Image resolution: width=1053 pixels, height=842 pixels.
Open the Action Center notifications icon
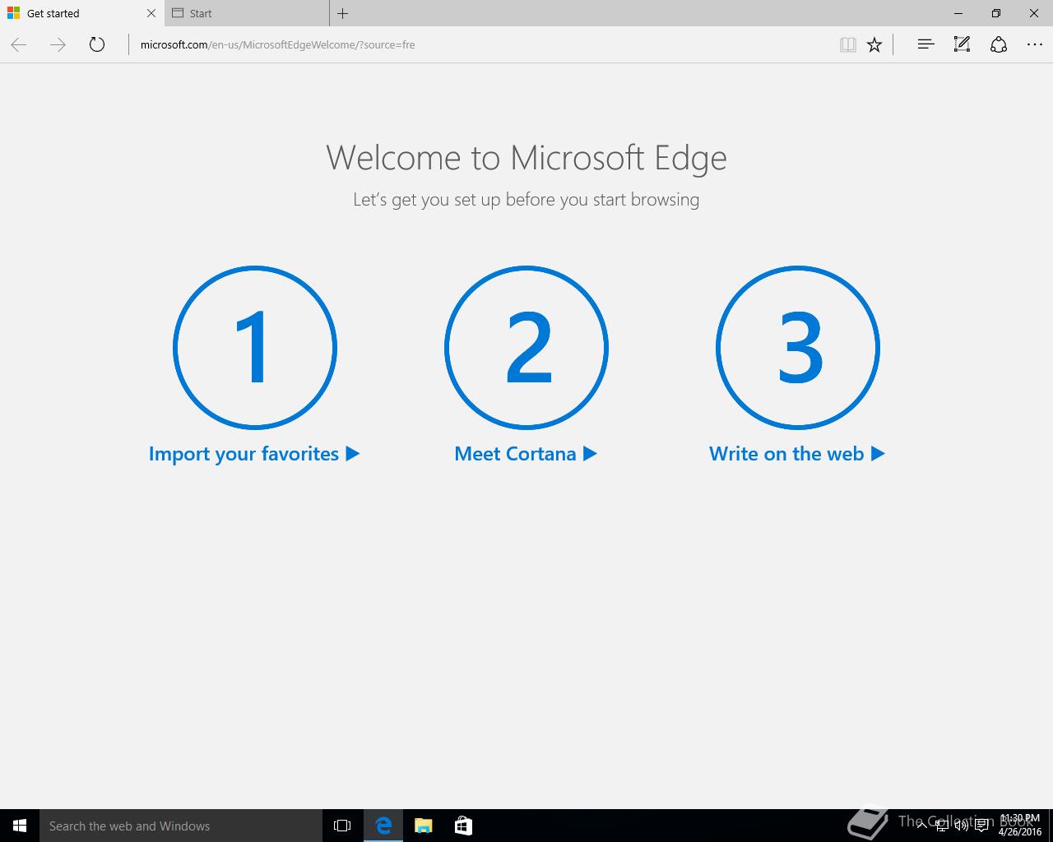[x=981, y=826]
